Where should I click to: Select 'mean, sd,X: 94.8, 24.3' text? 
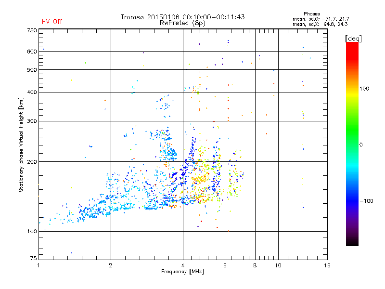(320, 24)
